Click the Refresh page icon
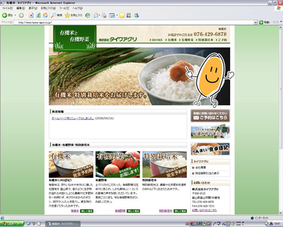Viewport: 283px width, 227px height. [x=38, y=15]
